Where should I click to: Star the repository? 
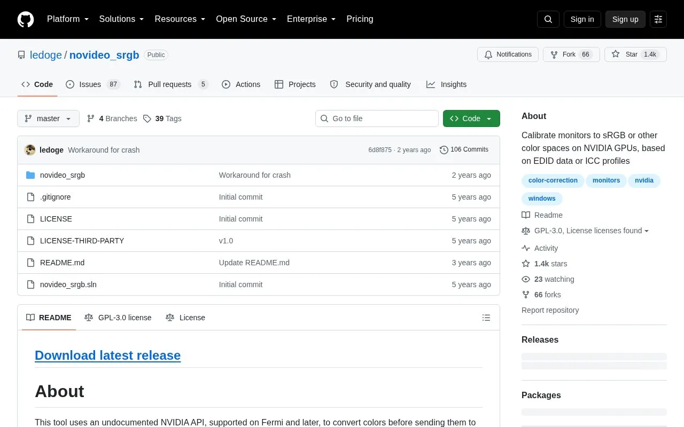[635, 54]
